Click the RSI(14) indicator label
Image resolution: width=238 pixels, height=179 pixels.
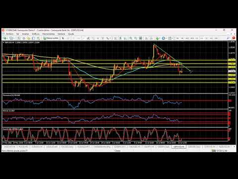tap(9, 110)
